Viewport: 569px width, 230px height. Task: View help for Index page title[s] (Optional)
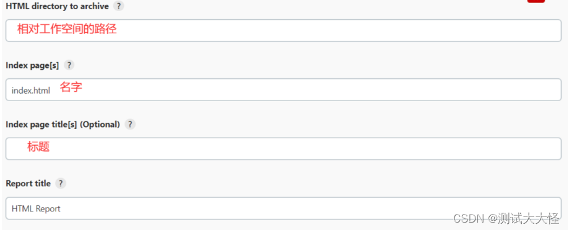(130, 125)
